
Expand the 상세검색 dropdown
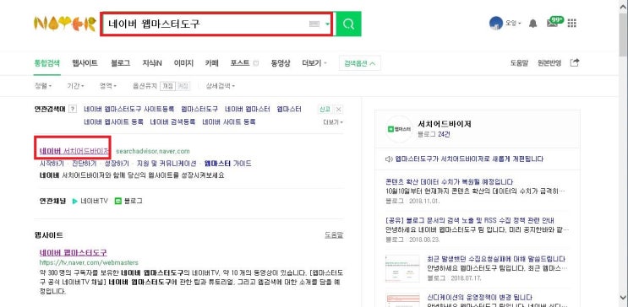click(221, 85)
